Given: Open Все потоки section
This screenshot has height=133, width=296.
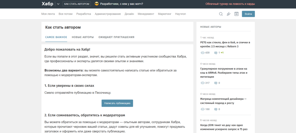Looking at the screenshot, I should click(x=66, y=14).
